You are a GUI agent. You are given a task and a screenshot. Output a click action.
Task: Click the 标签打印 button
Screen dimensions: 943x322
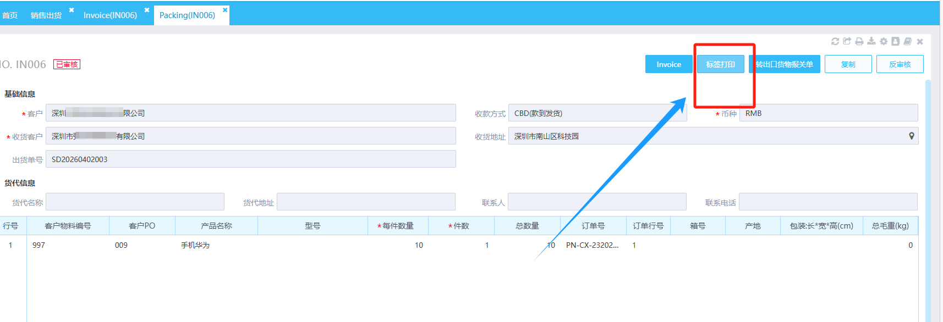click(721, 64)
